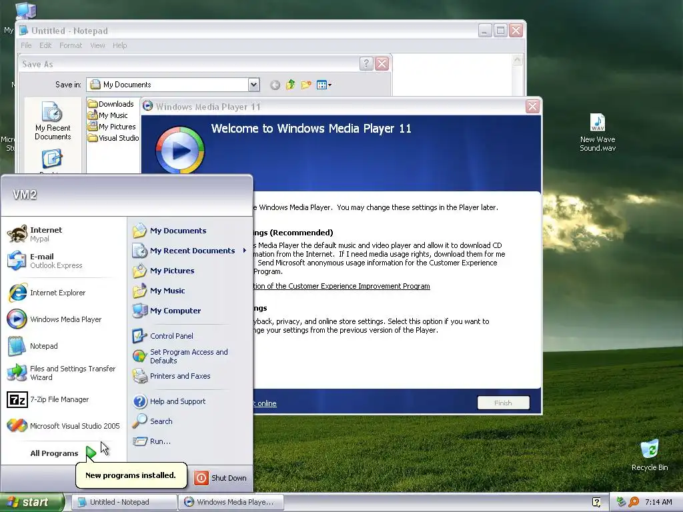Select My Recent Documents place in Save As

[x=53, y=121]
